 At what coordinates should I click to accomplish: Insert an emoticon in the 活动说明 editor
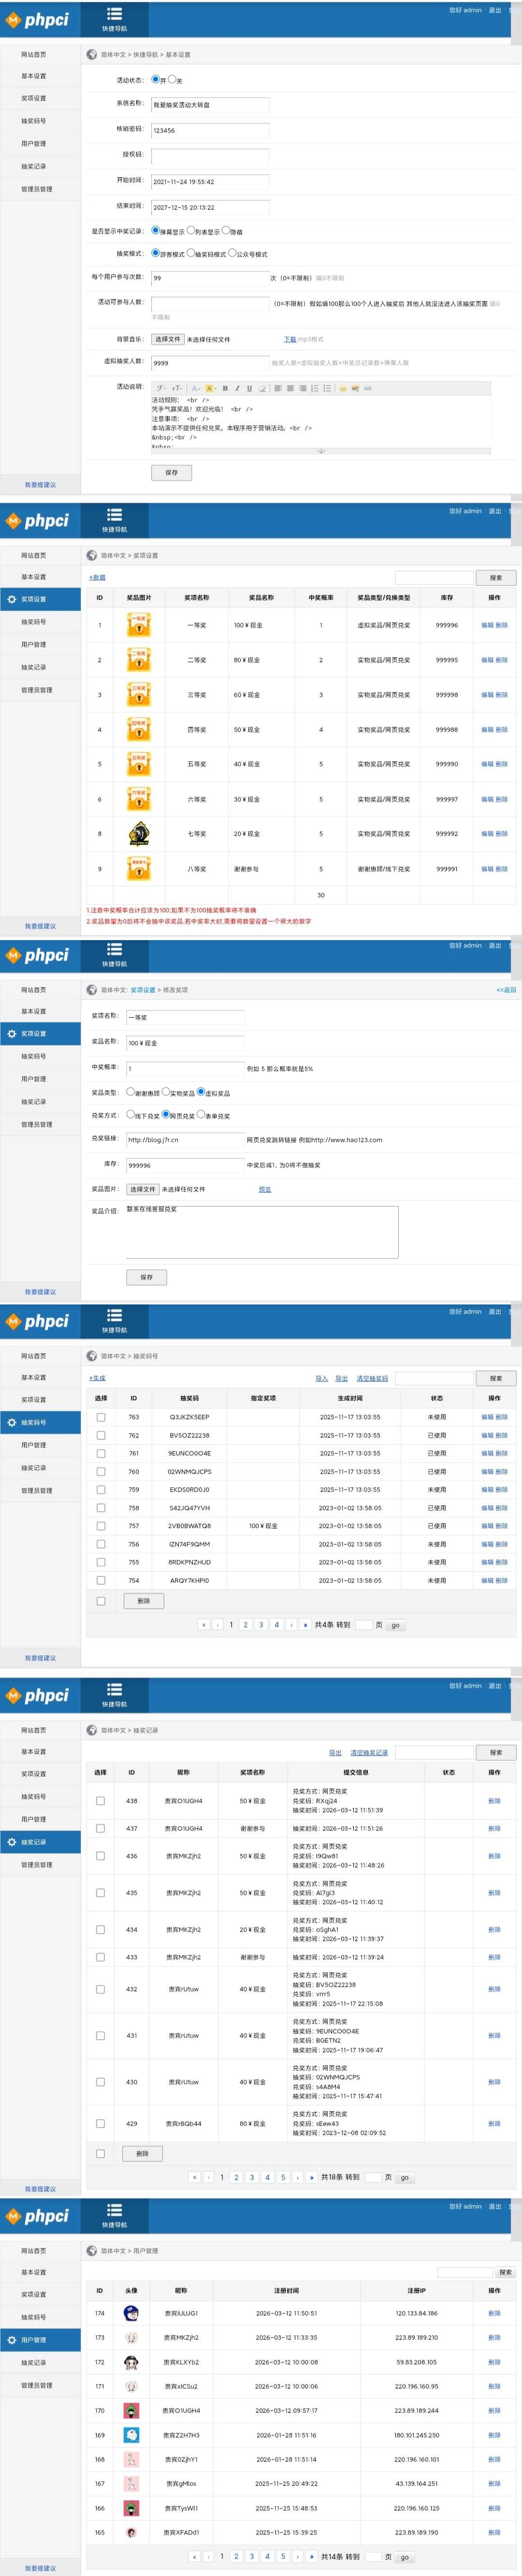point(342,388)
